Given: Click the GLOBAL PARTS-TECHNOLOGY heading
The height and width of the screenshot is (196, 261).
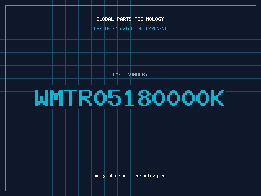Looking at the screenshot, I should 130,19.
